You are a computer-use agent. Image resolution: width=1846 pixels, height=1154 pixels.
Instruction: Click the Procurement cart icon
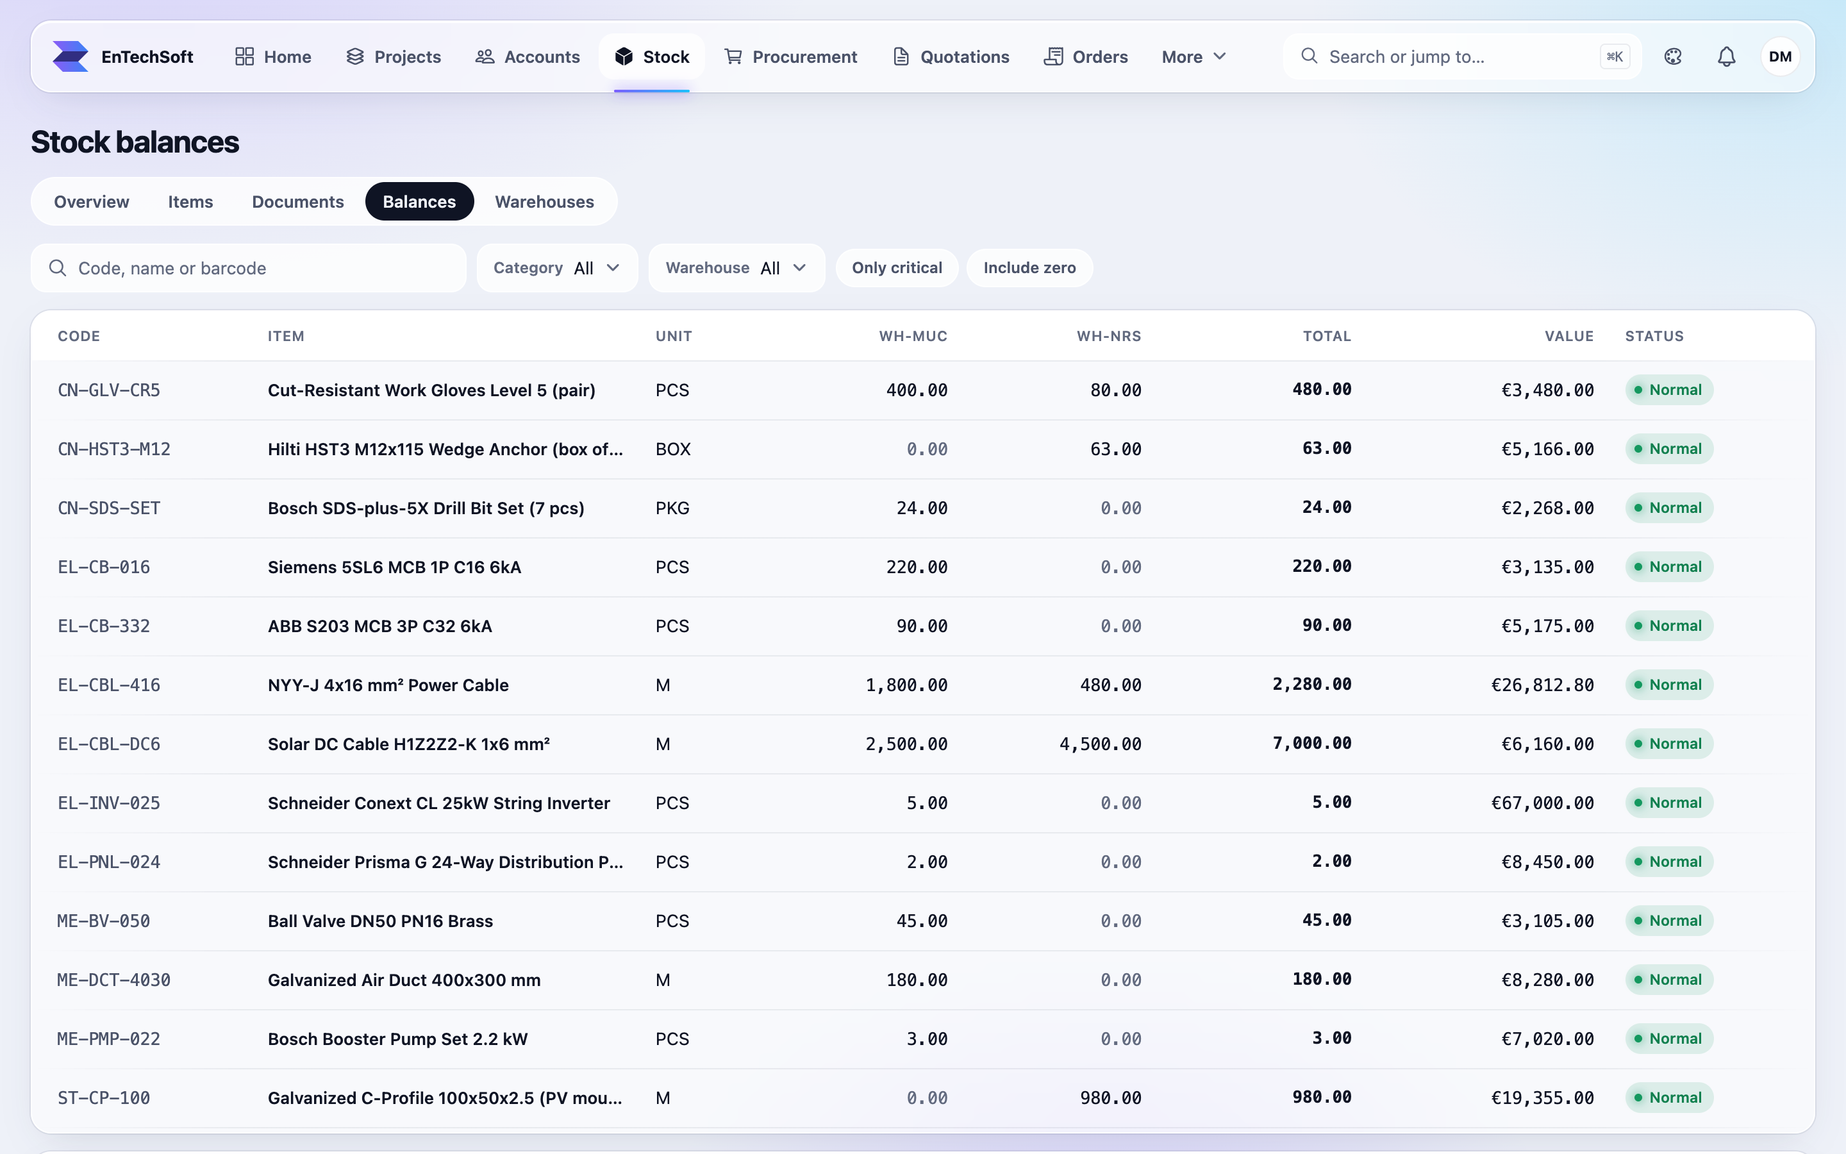click(733, 56)
